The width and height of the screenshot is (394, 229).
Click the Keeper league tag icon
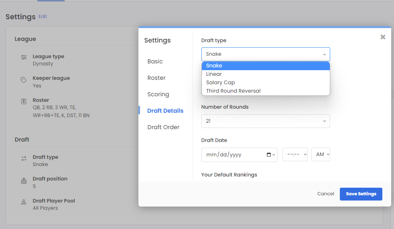(24, 80)
